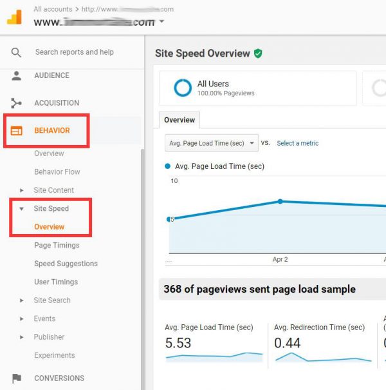386x390 pixels.
Task: Open Page Timings report
Action: [57, 246]
